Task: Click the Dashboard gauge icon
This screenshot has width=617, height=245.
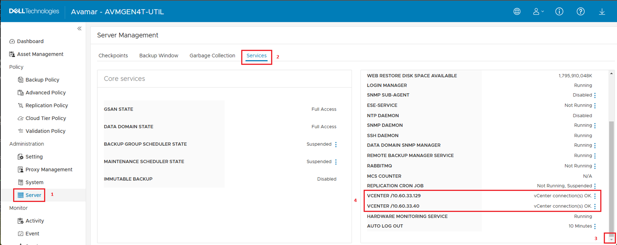Action: pyautogui.click(x=12, y=42)
